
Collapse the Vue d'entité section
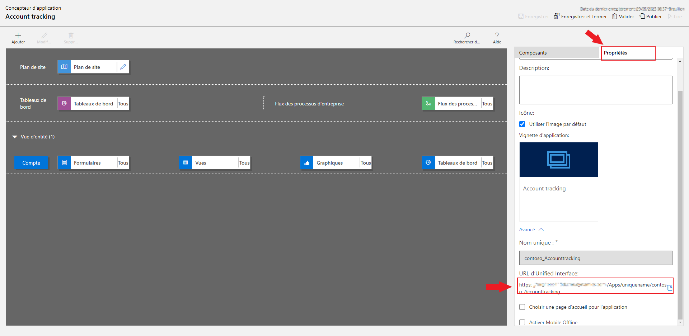[15, 137]
